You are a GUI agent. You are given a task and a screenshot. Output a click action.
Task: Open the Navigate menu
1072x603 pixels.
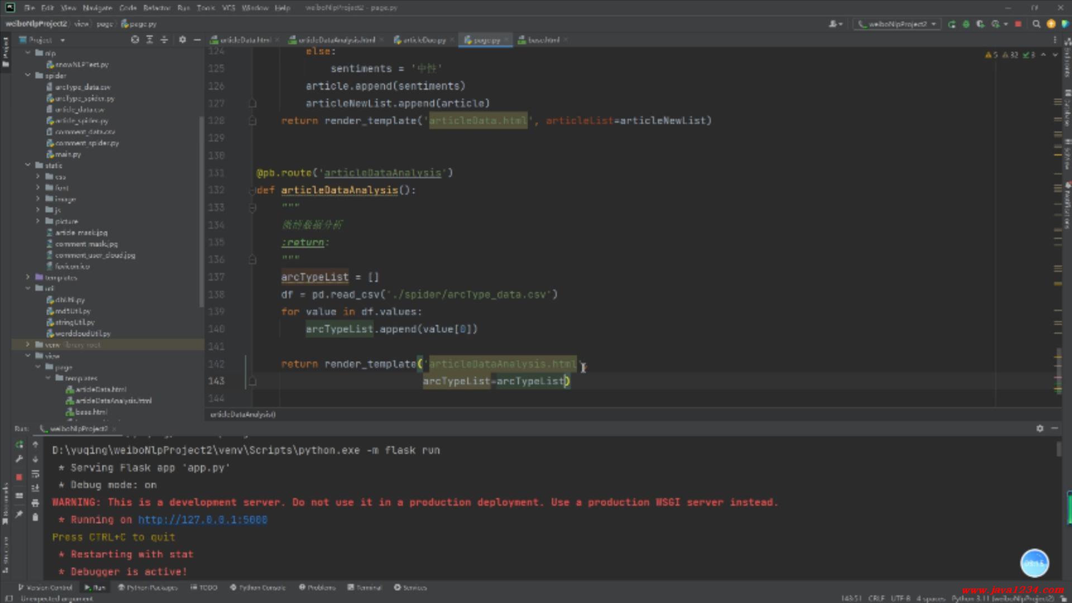click(x=97, y=8)
